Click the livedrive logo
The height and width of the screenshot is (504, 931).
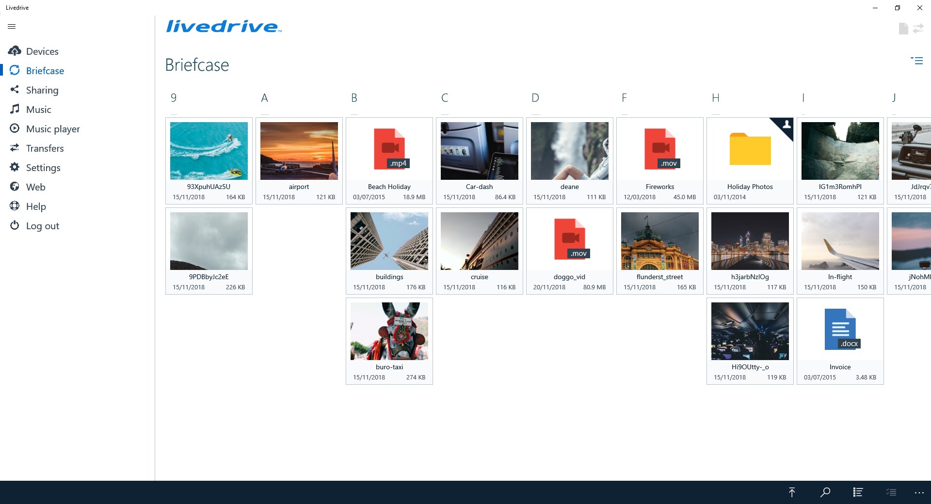[x=224, y=27]
